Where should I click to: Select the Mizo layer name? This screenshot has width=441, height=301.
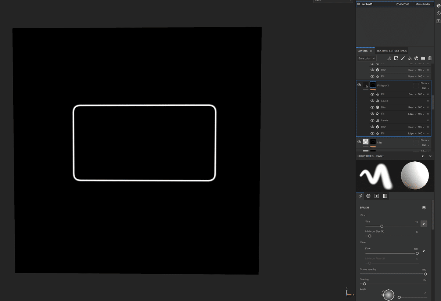pyautogui.click(x=380, y=142)
